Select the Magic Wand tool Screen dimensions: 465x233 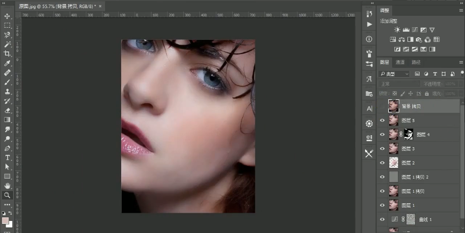click(7, 44)
